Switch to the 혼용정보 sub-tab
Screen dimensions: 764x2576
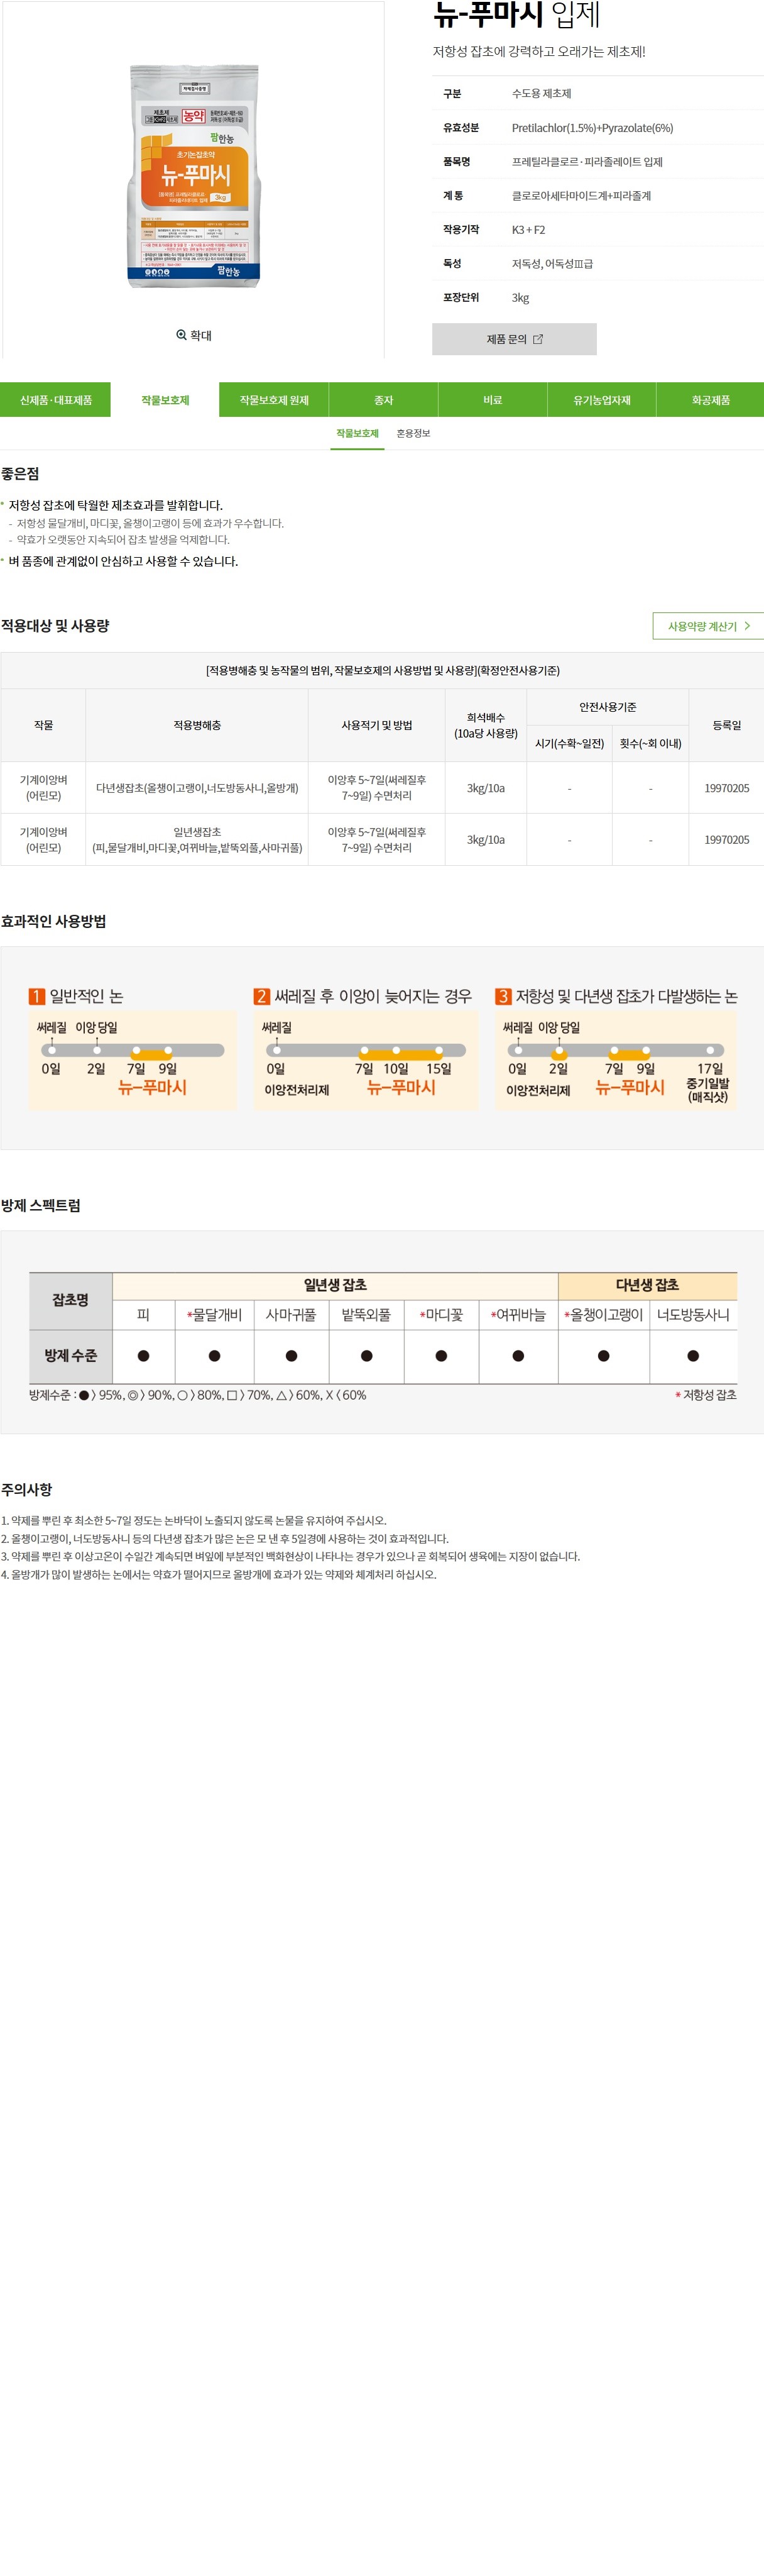click(413, 434)
